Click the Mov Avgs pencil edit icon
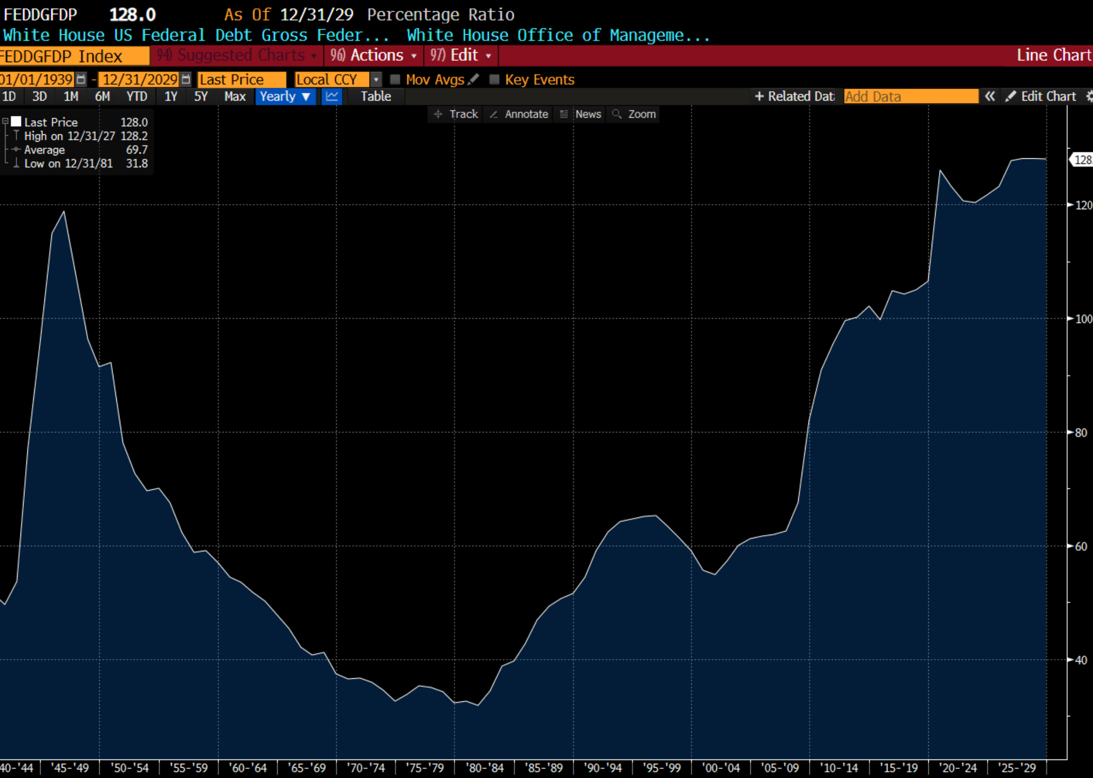 pos(473,79)
